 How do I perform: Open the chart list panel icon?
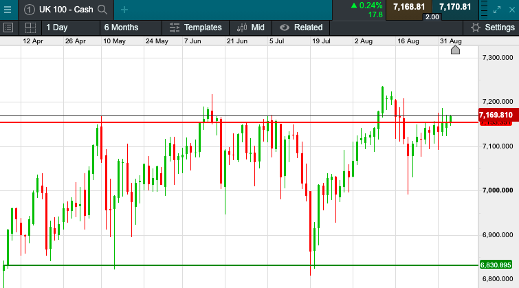pyautogui.click(x=9, y=27)
